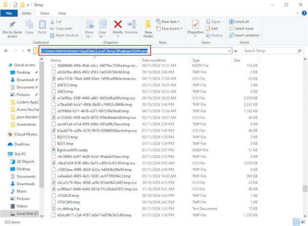Image resolution: width=308 pixels, height=226 pixels.
Task: Select This PC in navigation pane
Action: pos(17,154)
